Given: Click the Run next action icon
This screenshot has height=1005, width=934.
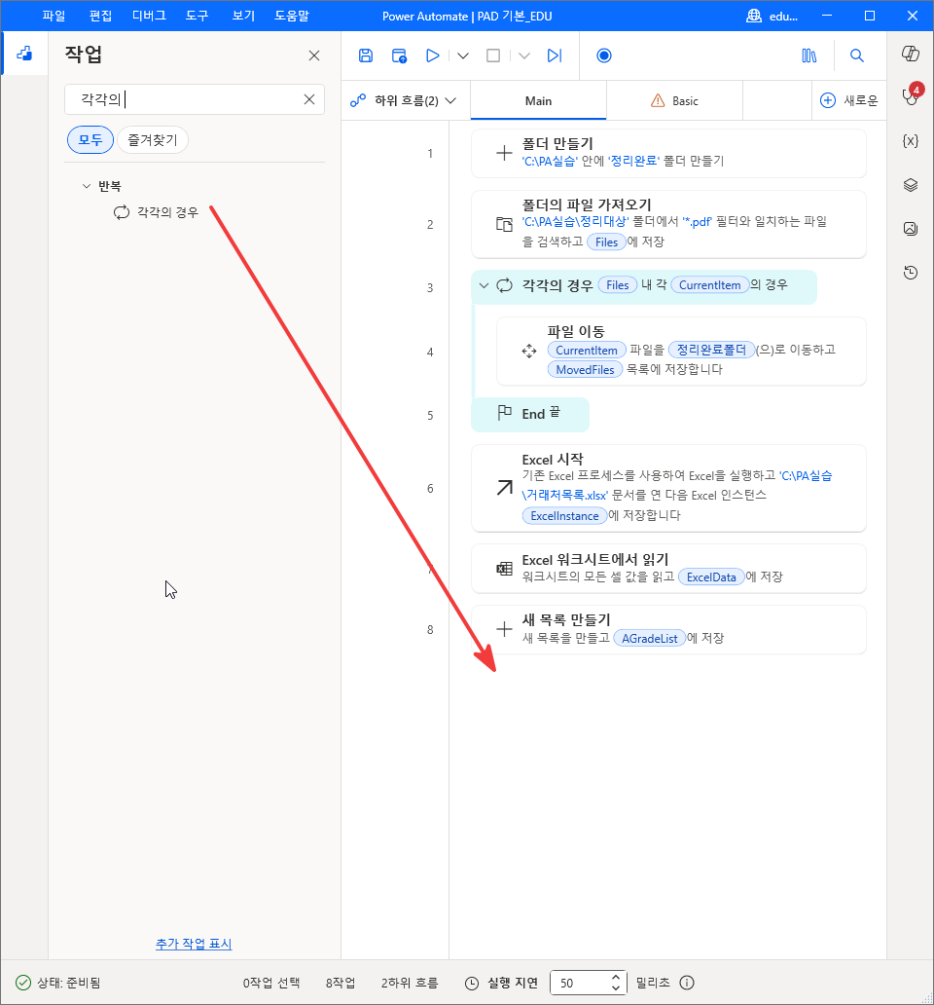Looking at the screenshot, I should pos(555,56).
